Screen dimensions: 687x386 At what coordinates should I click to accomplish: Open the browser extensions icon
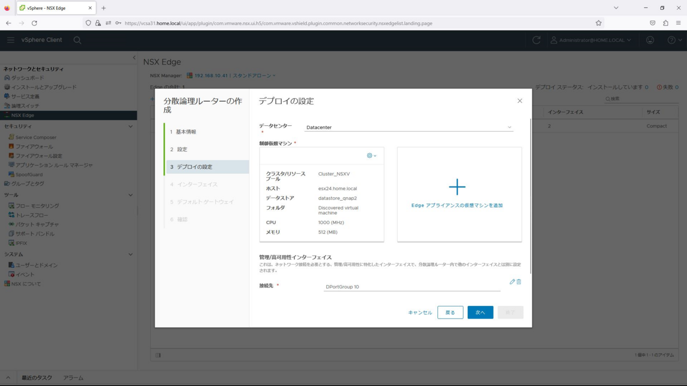pos(665,23)
